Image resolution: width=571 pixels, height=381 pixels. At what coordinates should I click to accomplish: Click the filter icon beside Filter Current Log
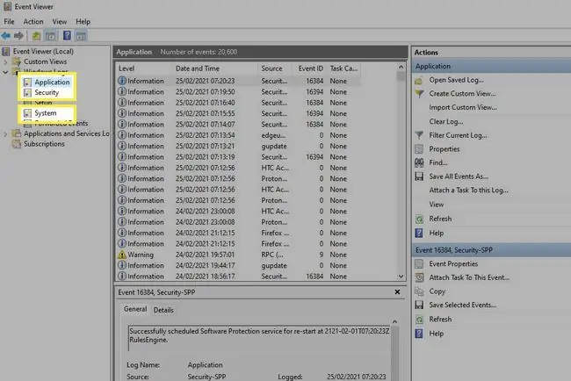(419, 135)
